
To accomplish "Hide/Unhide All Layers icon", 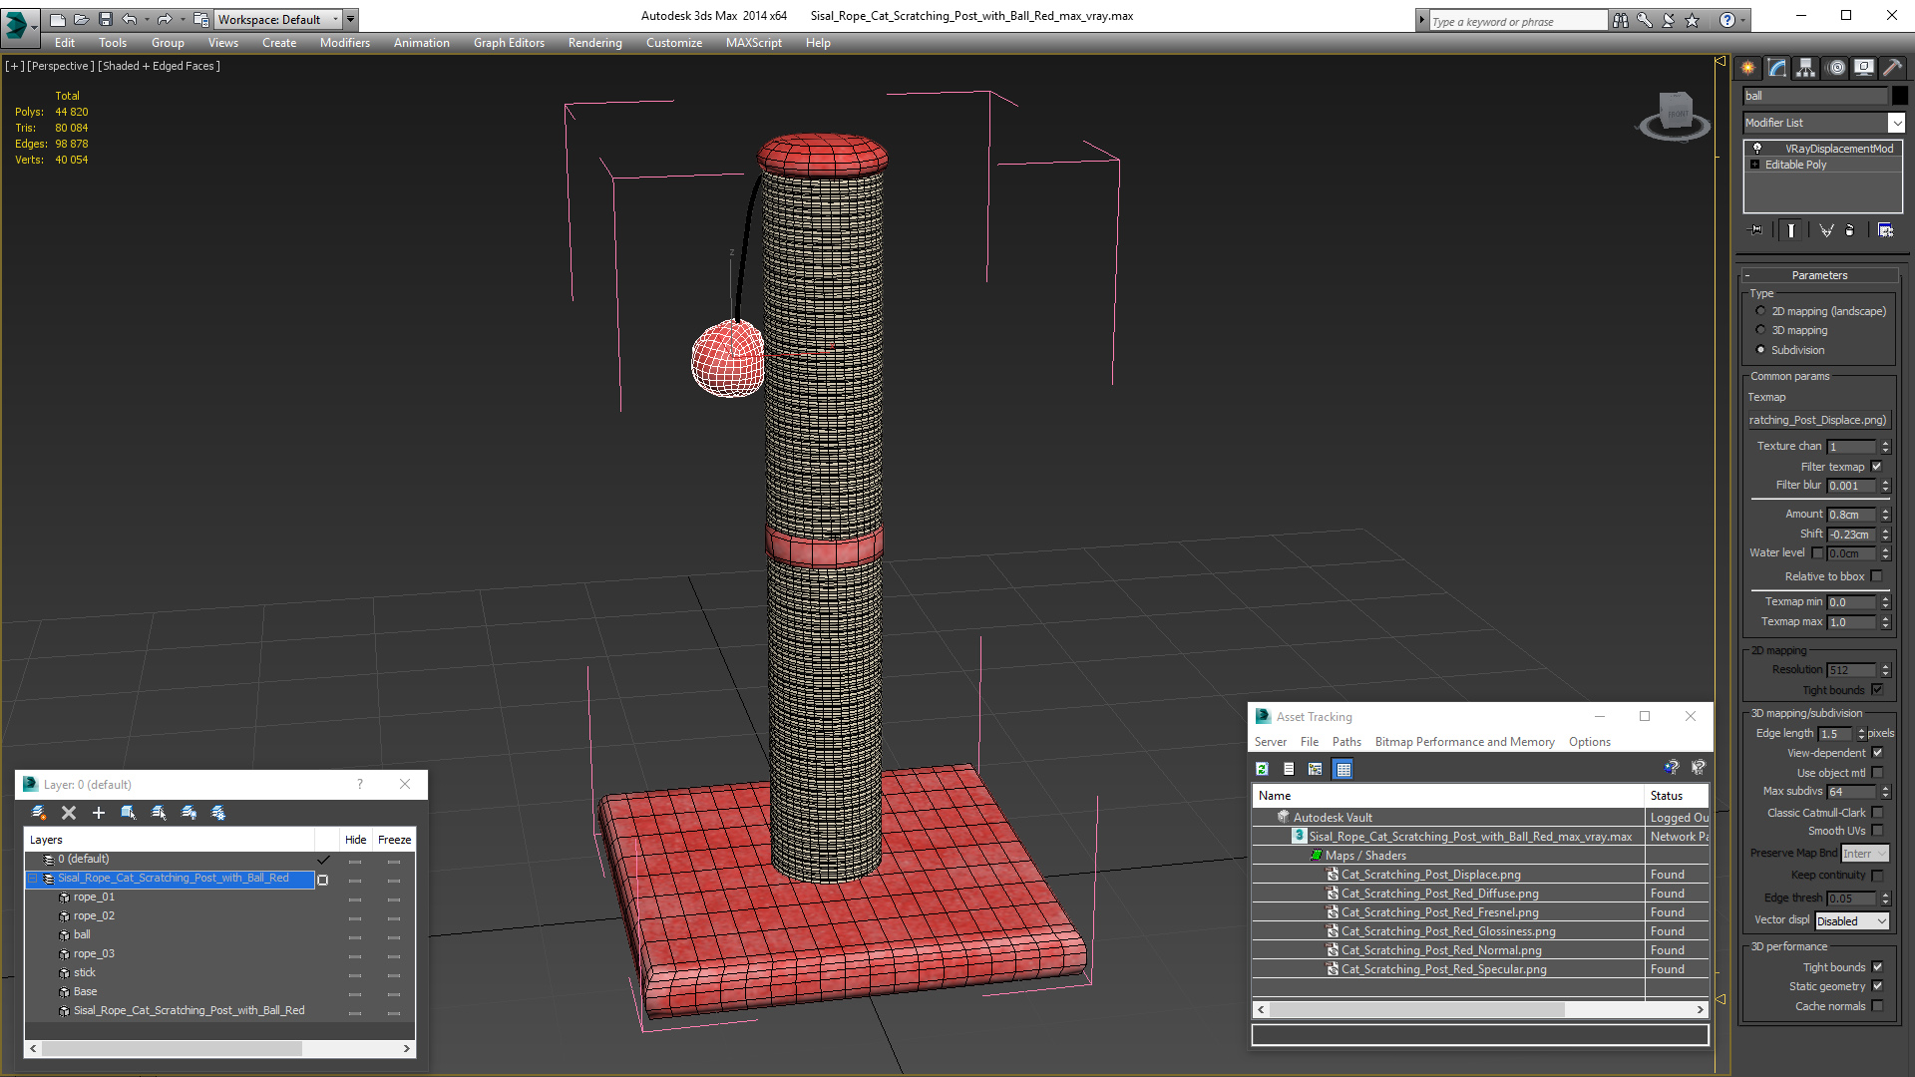I will tap(189, 813).
